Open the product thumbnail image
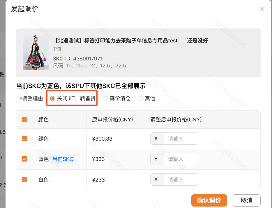272x208 pixels. 36,53
